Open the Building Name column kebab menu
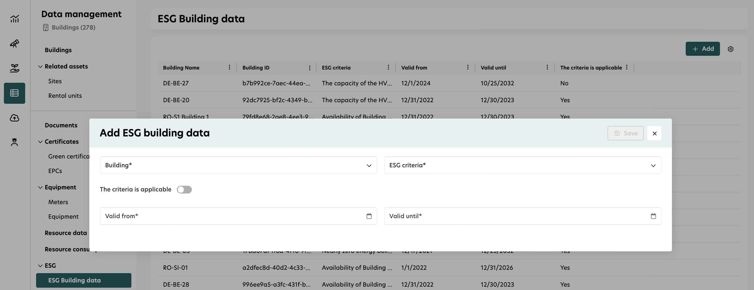754x290 pixels. tap(229, 67)
